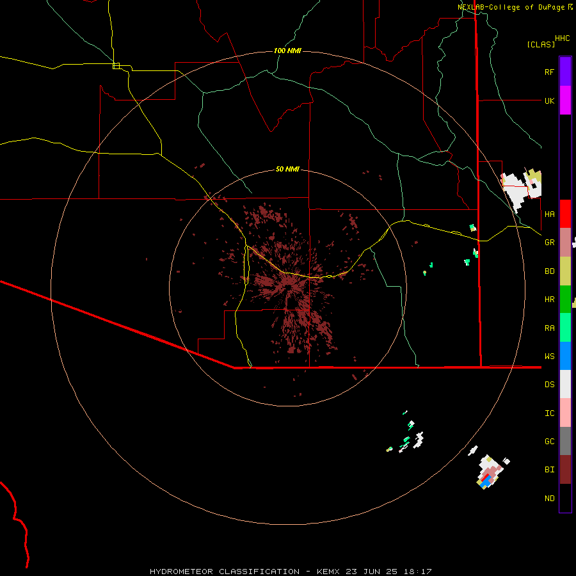Click the RF legend label

549,72
